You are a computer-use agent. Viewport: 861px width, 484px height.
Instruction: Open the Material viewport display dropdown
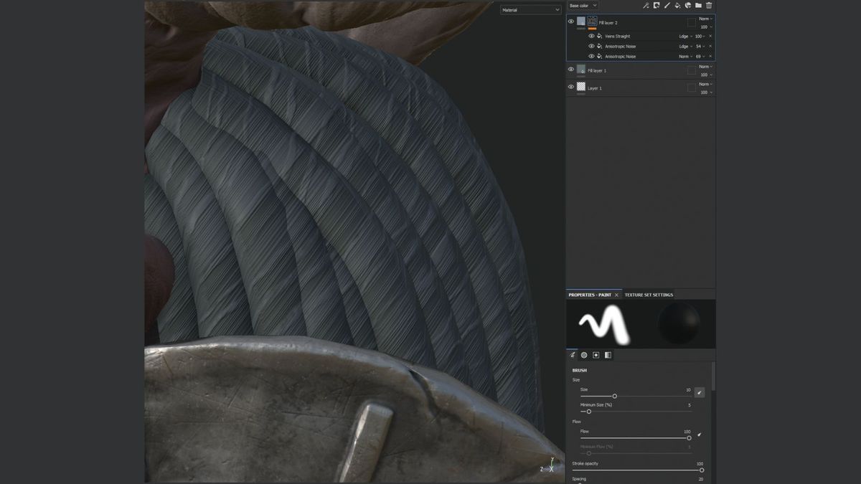530,9
